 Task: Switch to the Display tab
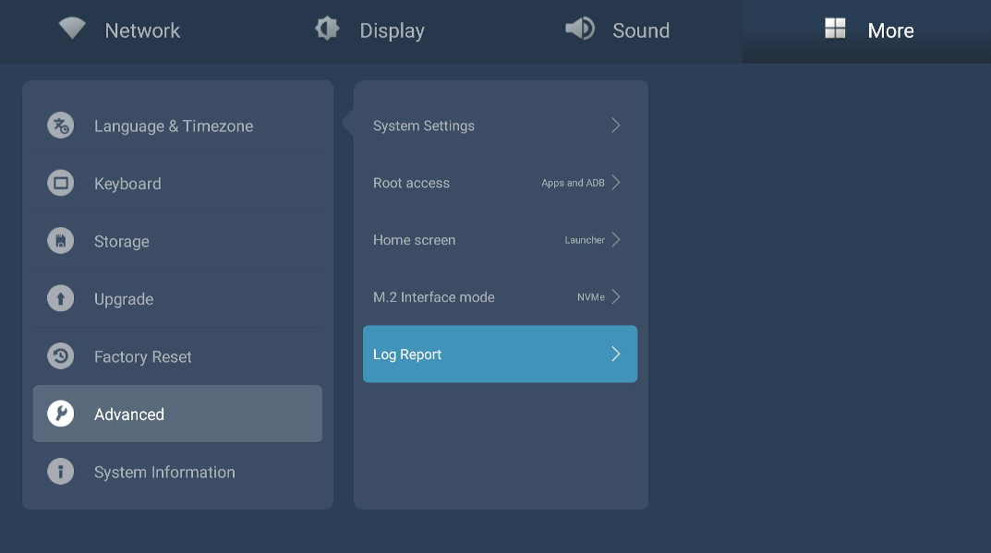coord(392,30)
